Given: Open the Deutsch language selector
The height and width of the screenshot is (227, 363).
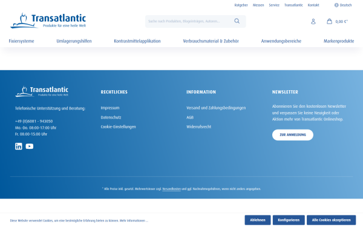Looking at the screenshot, I should (x=343, y=5).
